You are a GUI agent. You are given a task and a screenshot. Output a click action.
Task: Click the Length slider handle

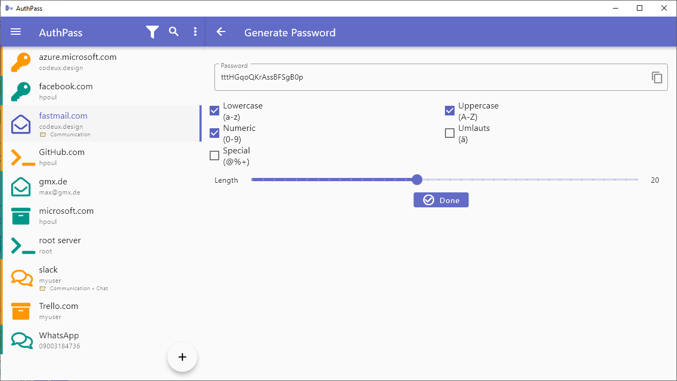[417, 180]
